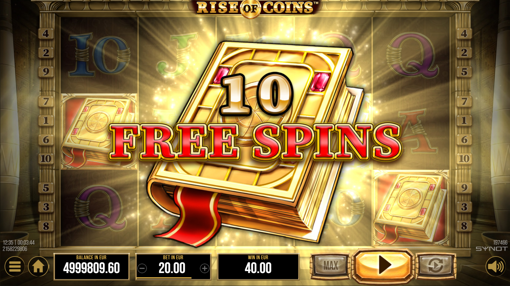The image size is (510, 286).
Task: Increase bet with the plus icon
Action: coord(205,268)
